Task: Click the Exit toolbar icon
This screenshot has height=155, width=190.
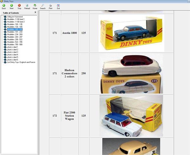Action: [x=58, y=5]
